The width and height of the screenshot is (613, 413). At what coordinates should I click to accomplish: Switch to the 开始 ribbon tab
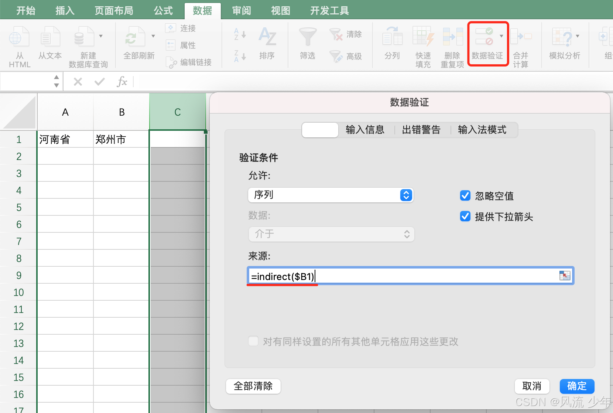pyautogui.click(x=26, y=11)
